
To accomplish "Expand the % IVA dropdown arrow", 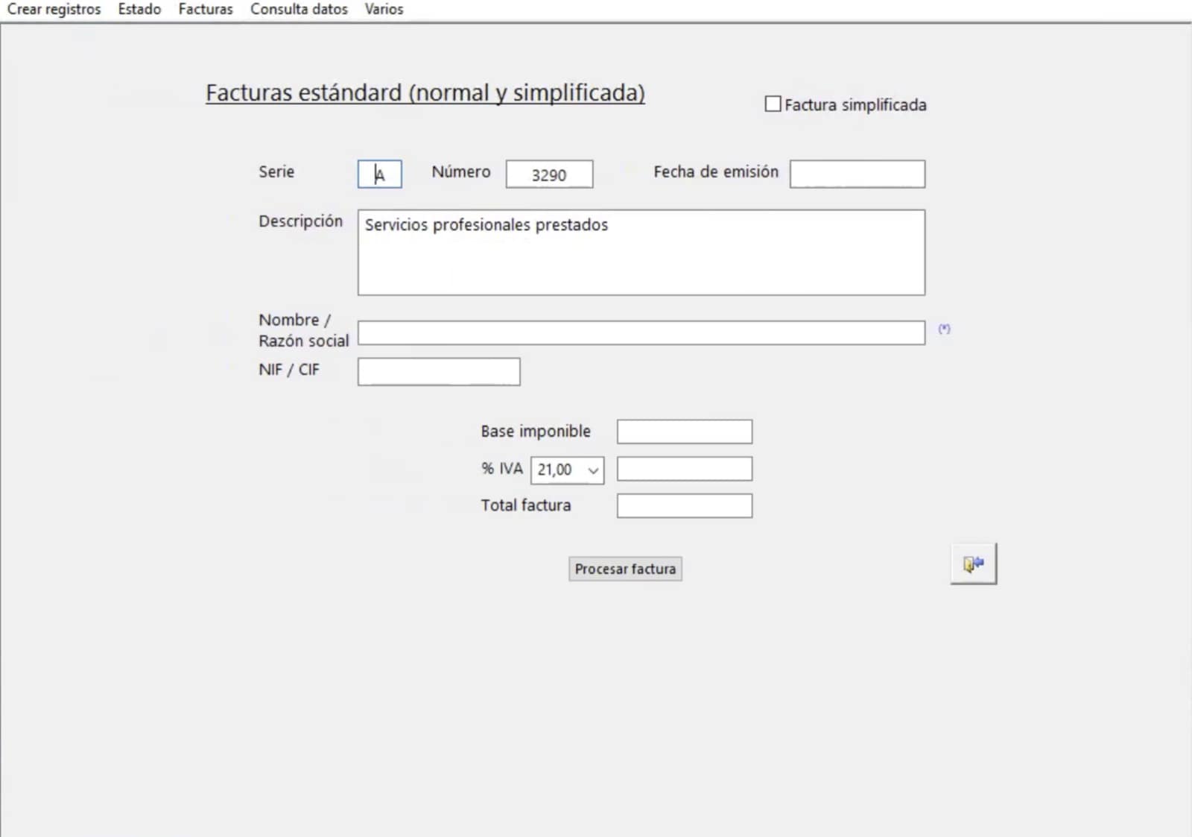I will [593, 470].
